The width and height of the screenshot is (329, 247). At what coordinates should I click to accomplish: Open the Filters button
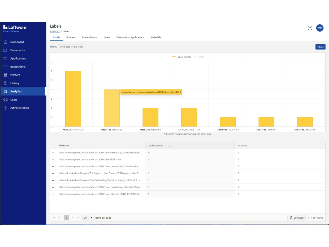[x=321, y=47]
